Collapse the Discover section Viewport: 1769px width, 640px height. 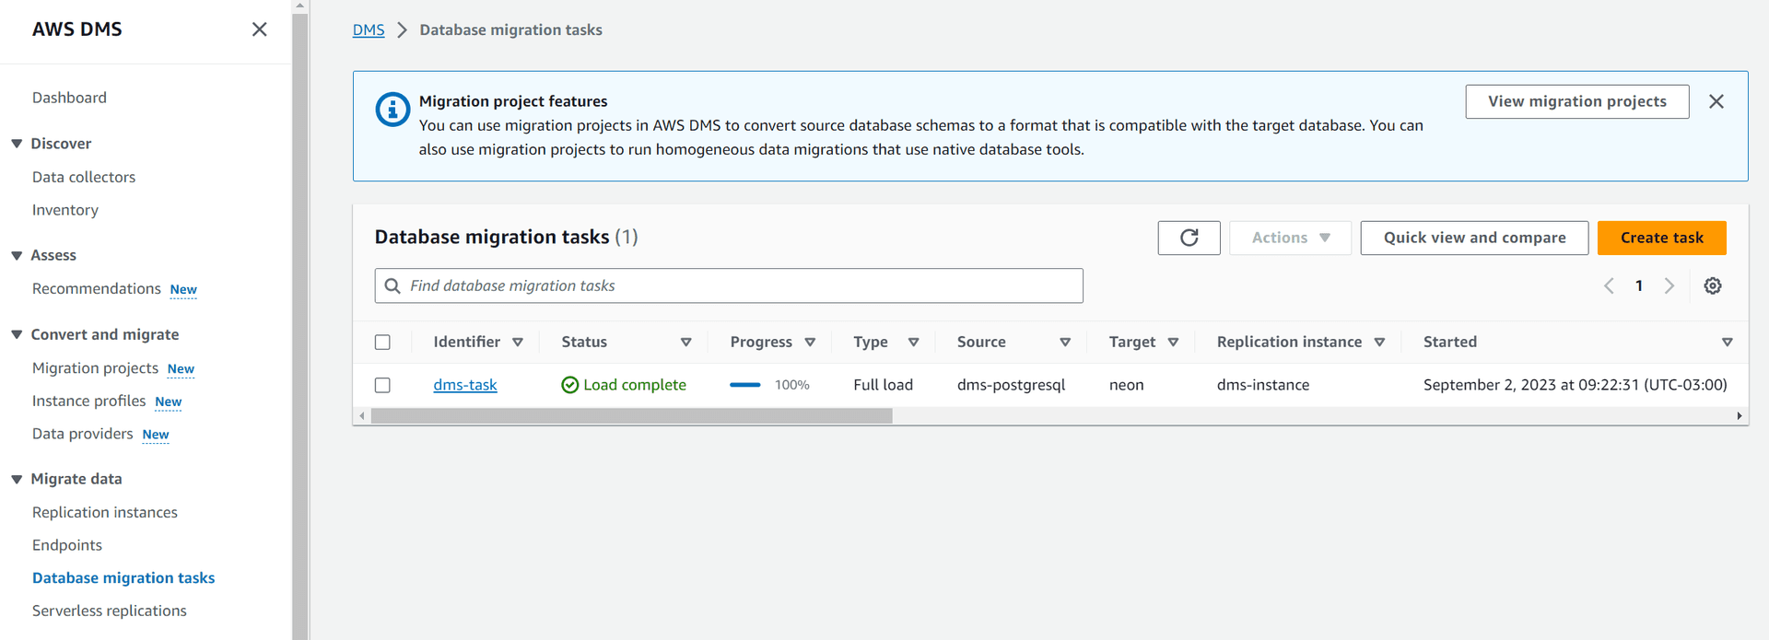point(17,144)
